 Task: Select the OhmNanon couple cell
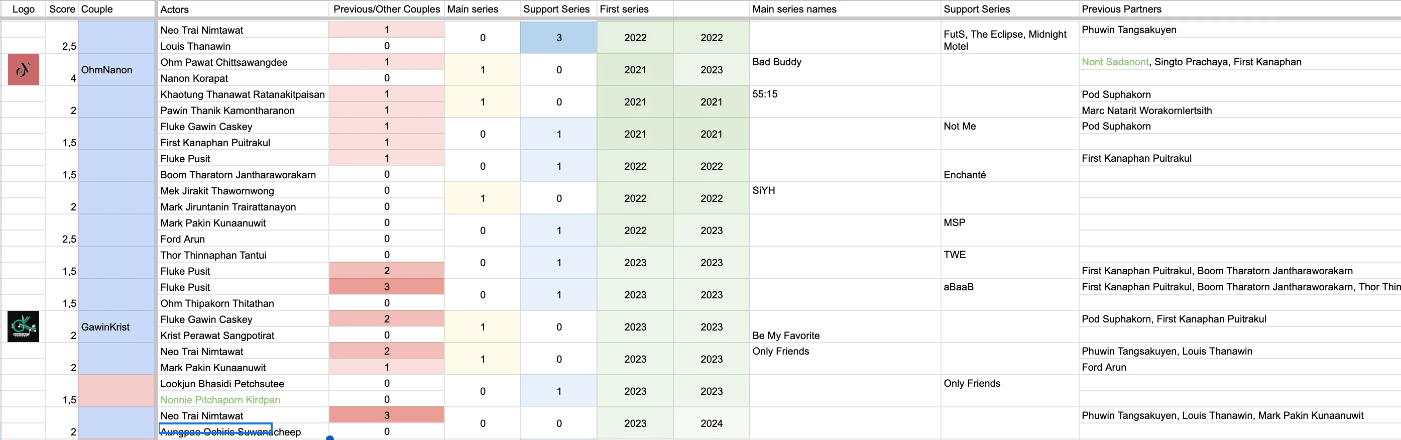[x=116, y=70]
